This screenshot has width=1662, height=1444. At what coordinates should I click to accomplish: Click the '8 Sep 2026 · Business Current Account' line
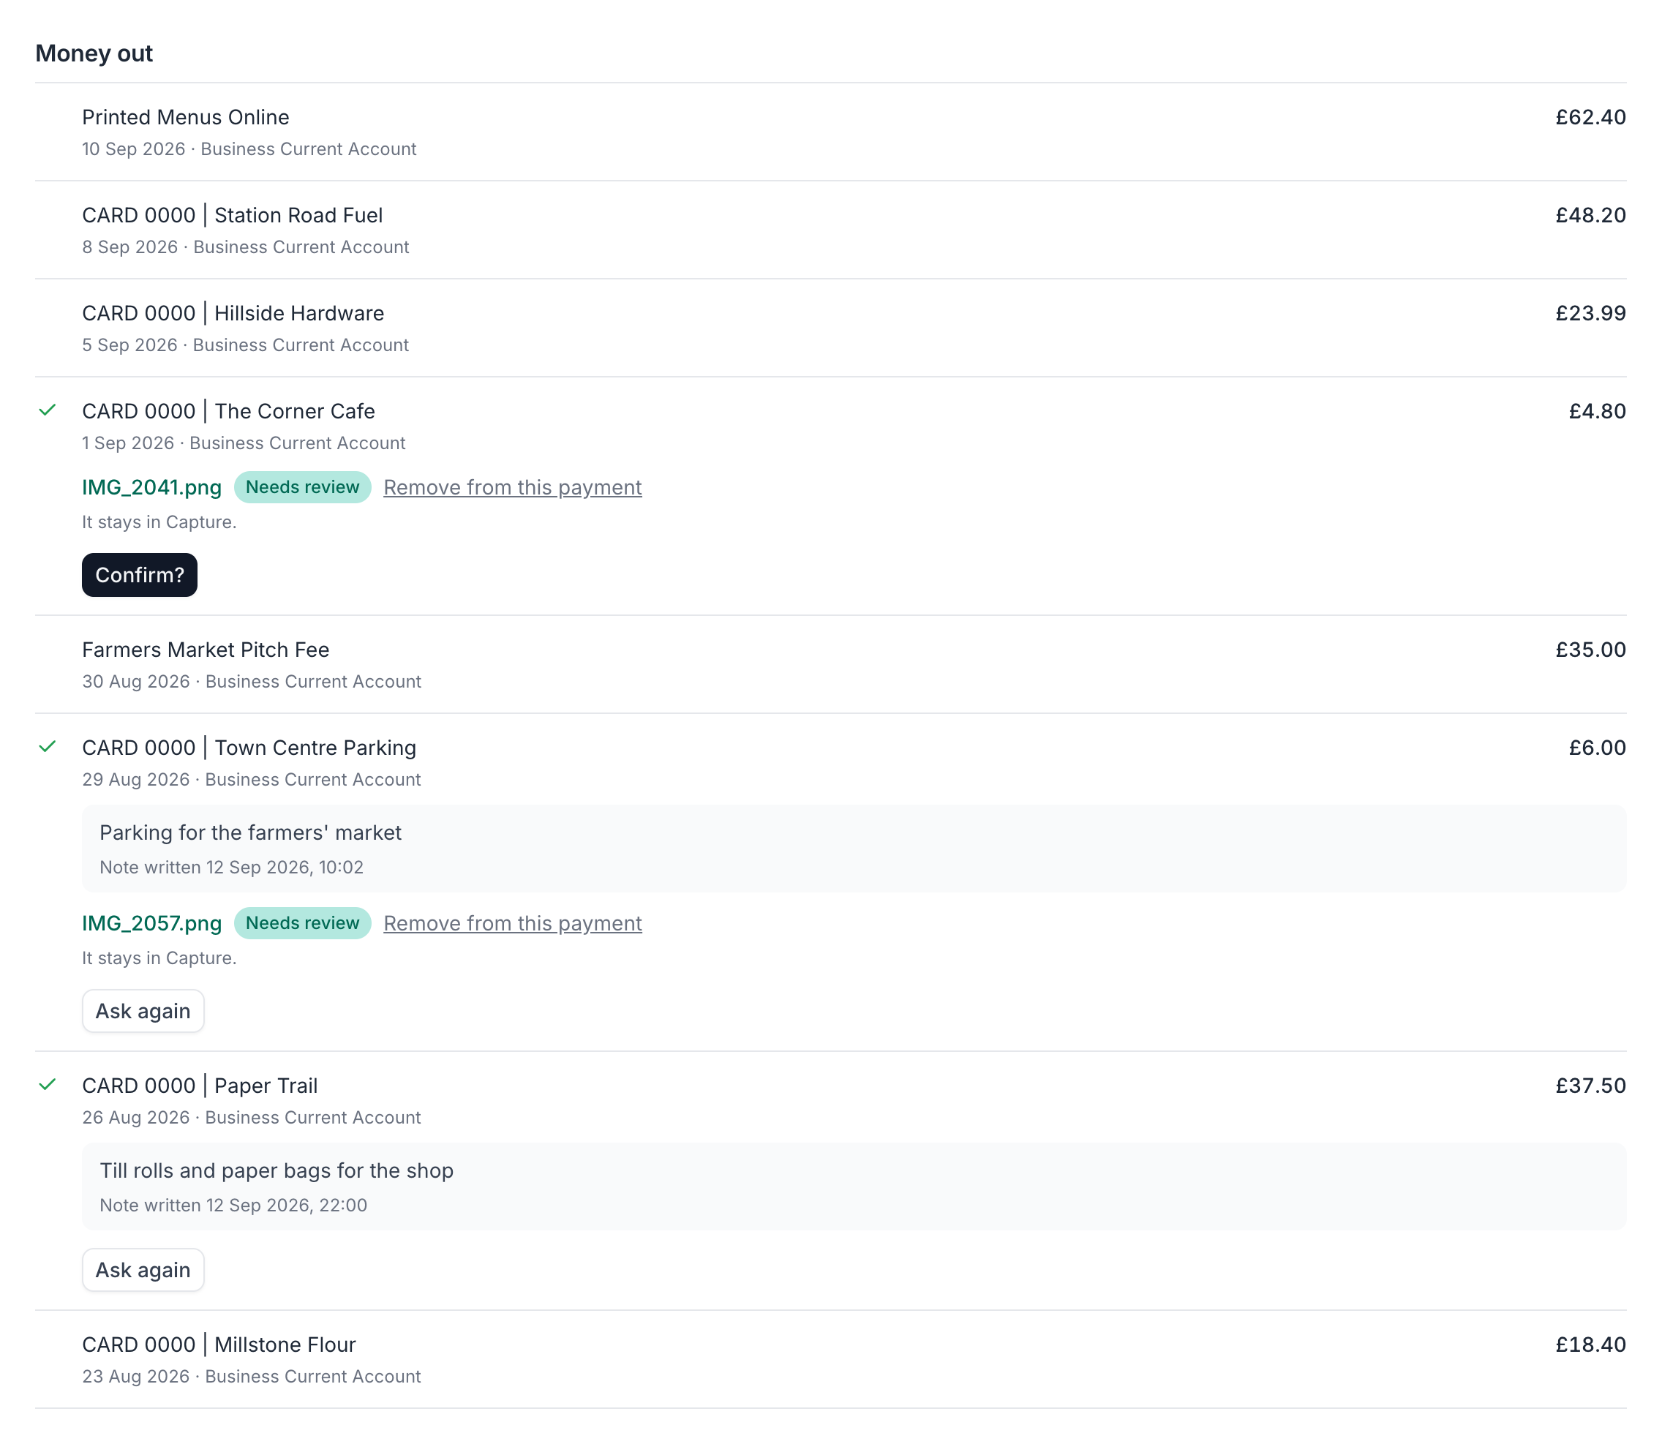click(246, 247)
